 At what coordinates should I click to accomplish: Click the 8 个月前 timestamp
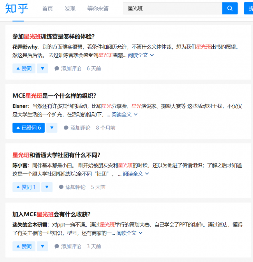106,128
